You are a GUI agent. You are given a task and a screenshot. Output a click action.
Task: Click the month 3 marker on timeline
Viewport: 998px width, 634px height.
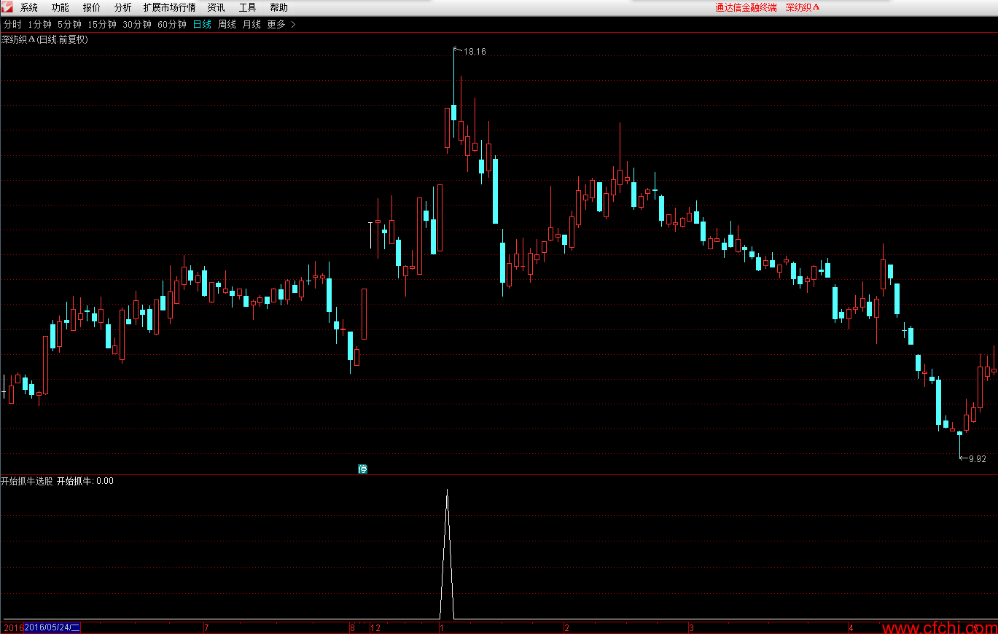pos(692,627)
